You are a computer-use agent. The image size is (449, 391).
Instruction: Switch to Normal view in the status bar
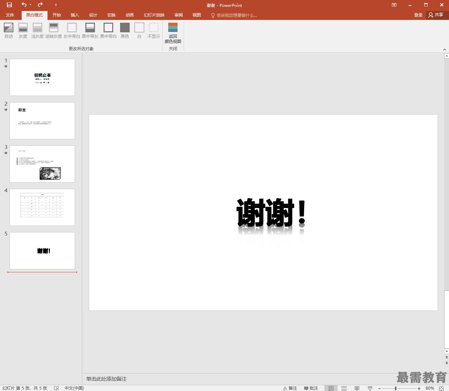331,388
